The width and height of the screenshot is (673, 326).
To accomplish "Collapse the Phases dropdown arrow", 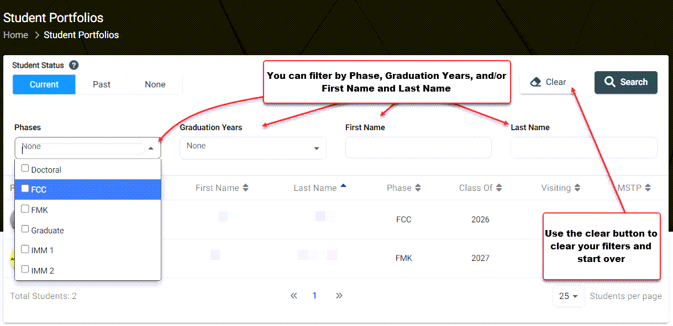I will [151, 148].
